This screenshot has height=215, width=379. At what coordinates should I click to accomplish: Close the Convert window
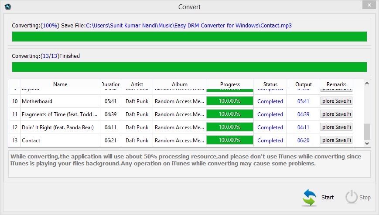[x=369, y=4]
